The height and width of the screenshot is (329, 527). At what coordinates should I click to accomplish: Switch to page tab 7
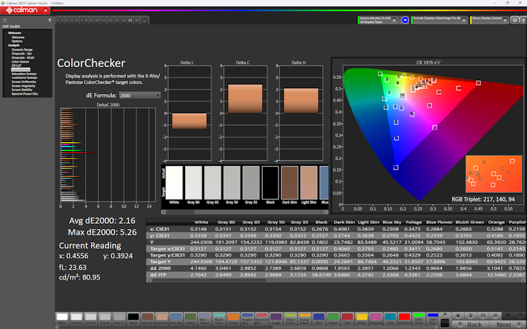(81, 20)
